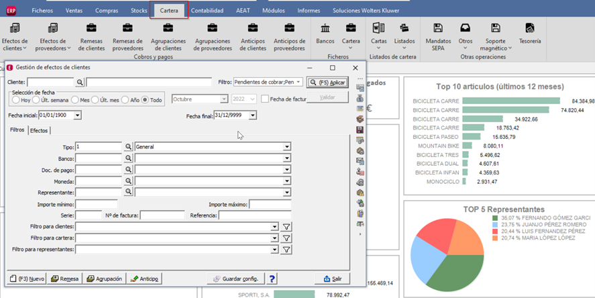This screenshot has height=298, width=595.
Task: Open the Contabilidad menu
Action: point(207,11)
